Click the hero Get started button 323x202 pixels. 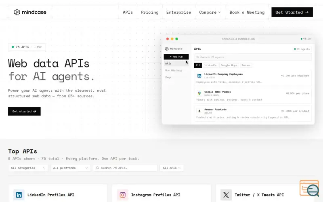click(x=24, y=112)
